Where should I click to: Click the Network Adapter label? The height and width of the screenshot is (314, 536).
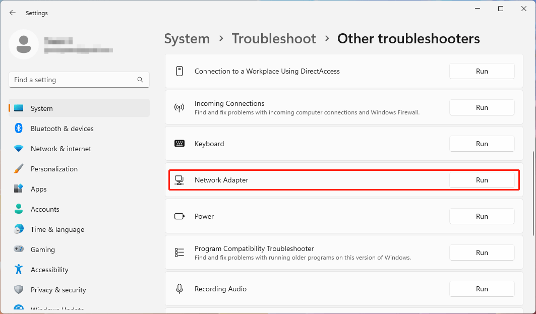[221, 180]
